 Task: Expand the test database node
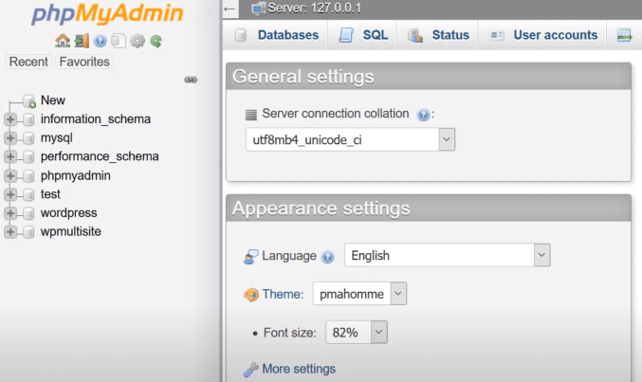pos(10,194)
